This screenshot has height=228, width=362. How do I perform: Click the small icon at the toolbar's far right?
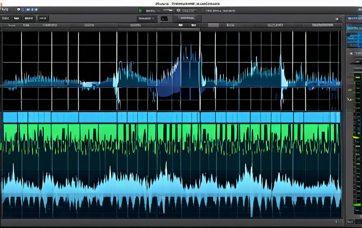click(337, 19)
